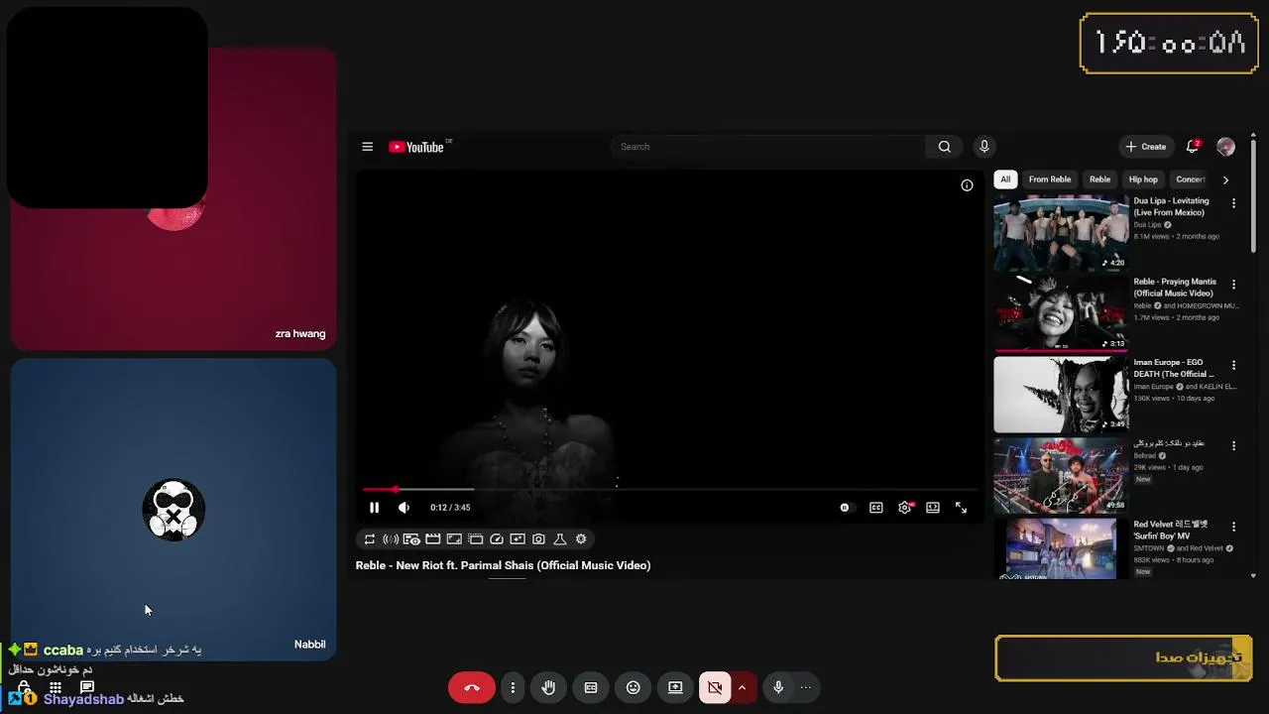The image size is (1269, 714).
Task: Raise hand in the meeting
Action: [548, 687]
